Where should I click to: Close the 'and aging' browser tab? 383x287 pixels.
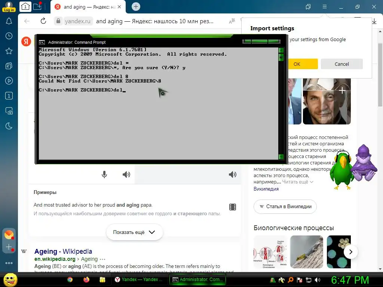[119, 7]
